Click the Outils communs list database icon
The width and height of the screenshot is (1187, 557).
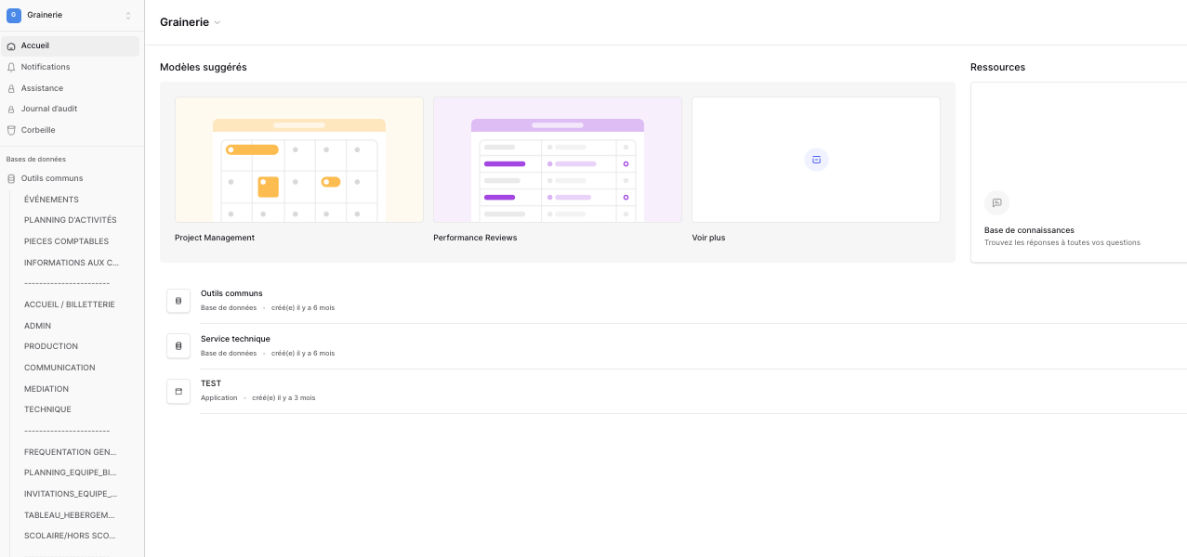tap(178, 301)
